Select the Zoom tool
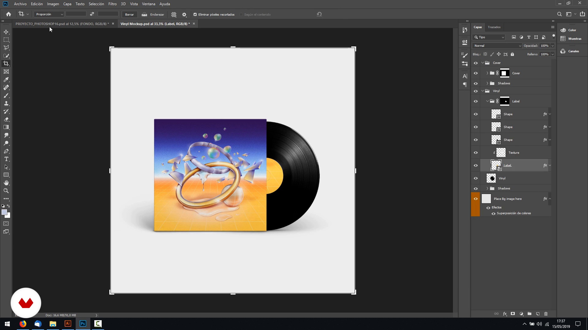 [x=6, y=191]
